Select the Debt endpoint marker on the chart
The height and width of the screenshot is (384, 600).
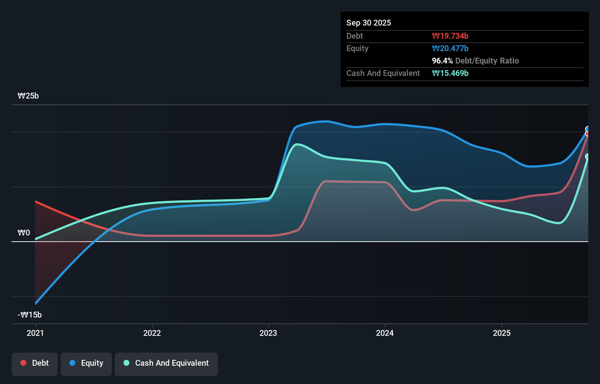coord(588,134)
